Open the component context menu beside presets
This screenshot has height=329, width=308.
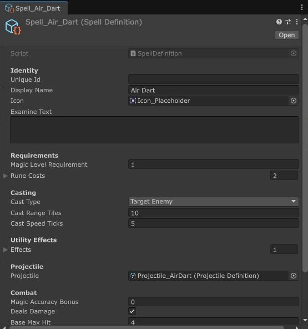tap(297, 22)
